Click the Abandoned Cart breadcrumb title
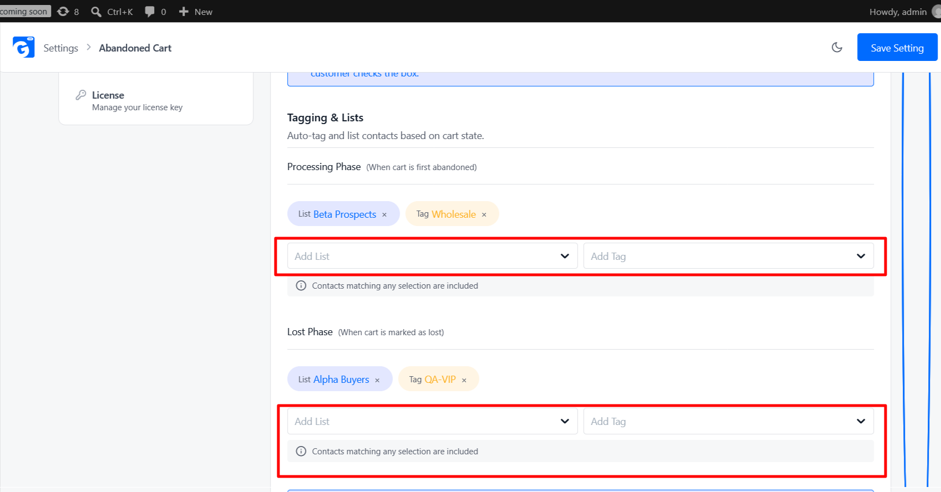 pyautogui.click(x=135, y=48)
